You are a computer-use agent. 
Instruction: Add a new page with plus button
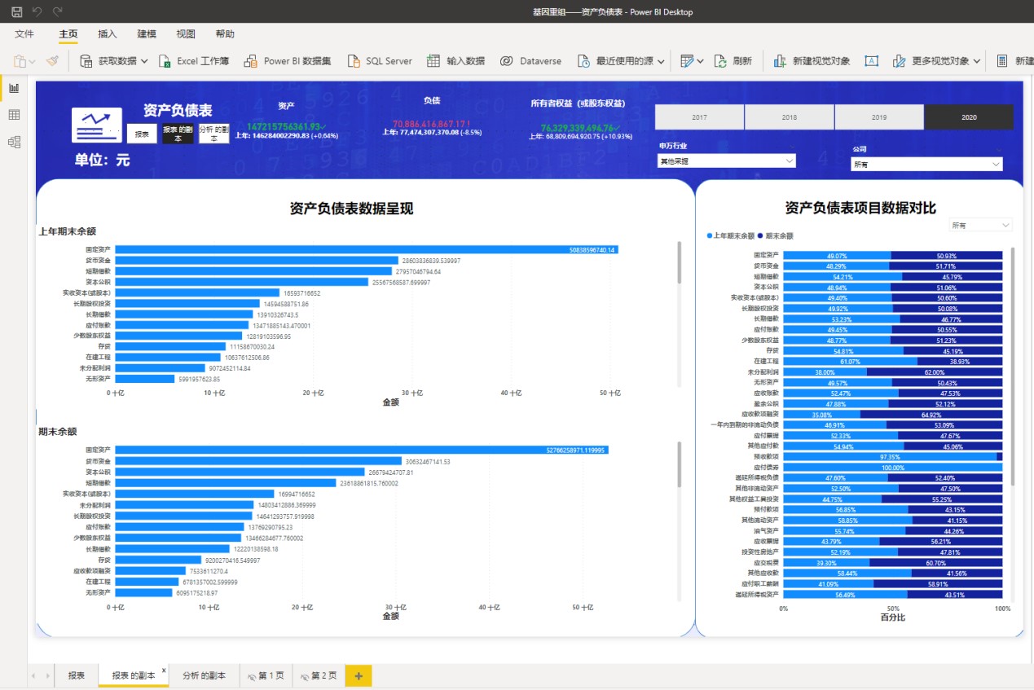click(x=359, y=675)
